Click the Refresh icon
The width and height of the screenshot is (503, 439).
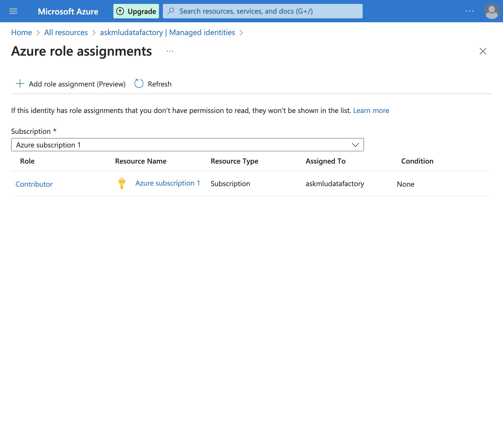point(138,84)
